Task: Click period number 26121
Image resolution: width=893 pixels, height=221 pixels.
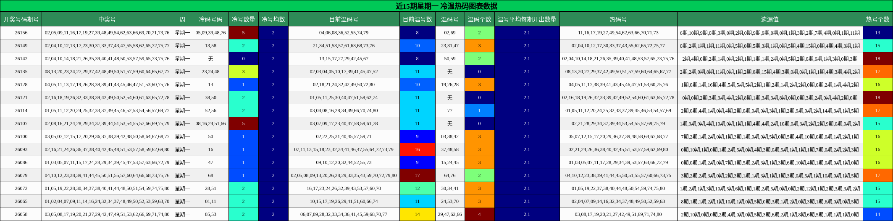Action: coord(21,98)
